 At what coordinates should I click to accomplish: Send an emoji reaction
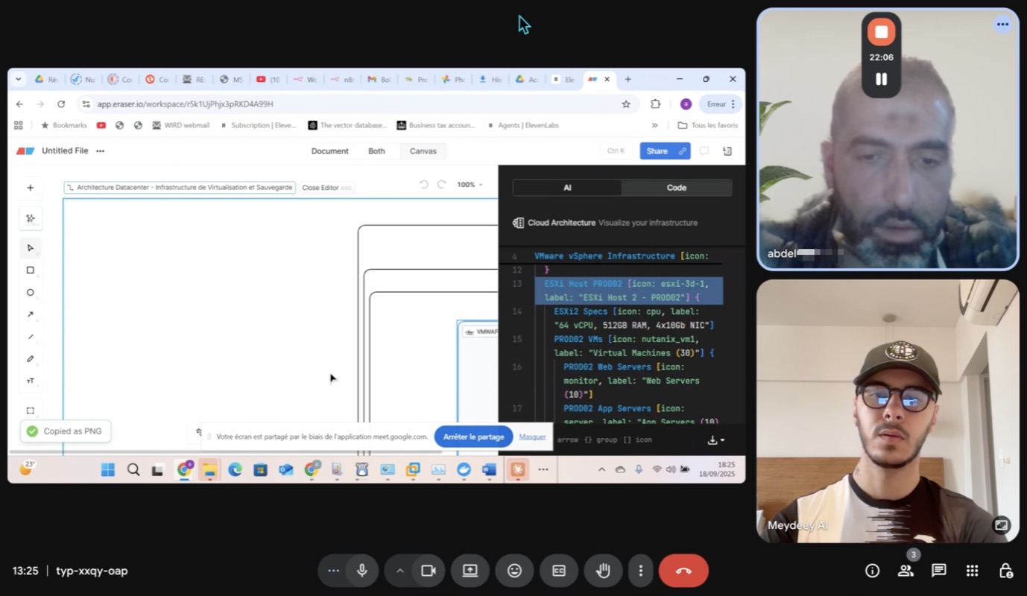514,571
